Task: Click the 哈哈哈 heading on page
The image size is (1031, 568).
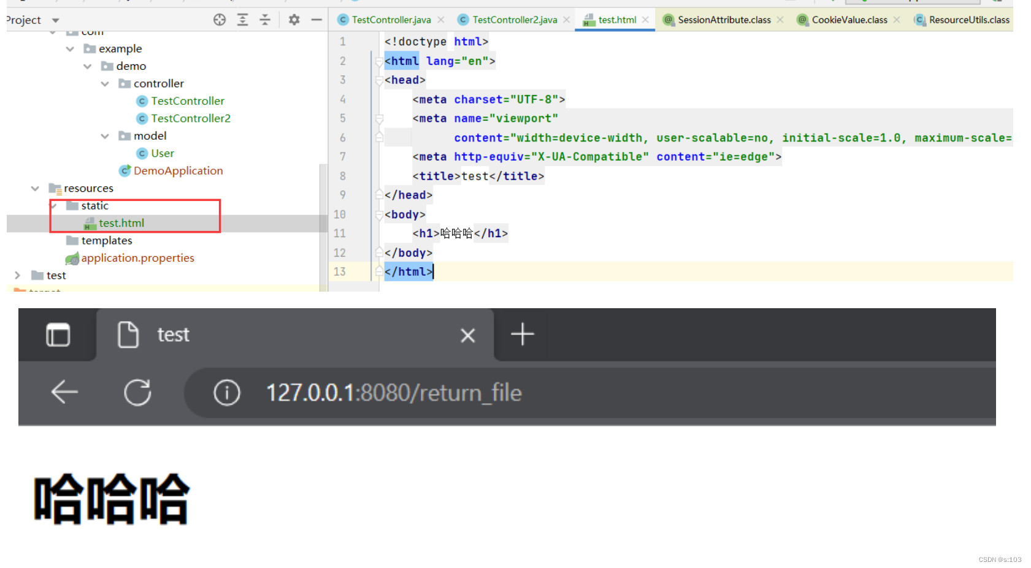Action: click(x=112, y=499)
